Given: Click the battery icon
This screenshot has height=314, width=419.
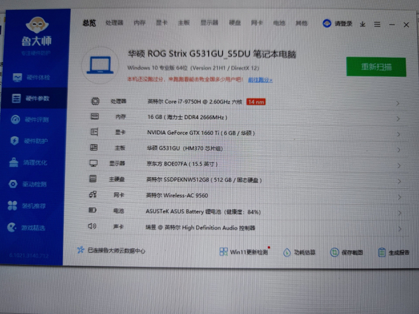Looking at the screenshot, I should 93,210.
